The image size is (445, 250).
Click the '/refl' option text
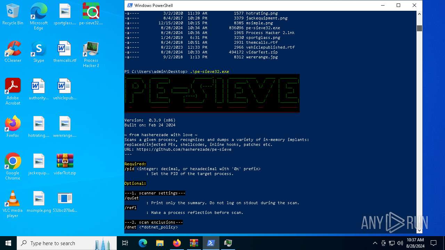pos(130,208)
